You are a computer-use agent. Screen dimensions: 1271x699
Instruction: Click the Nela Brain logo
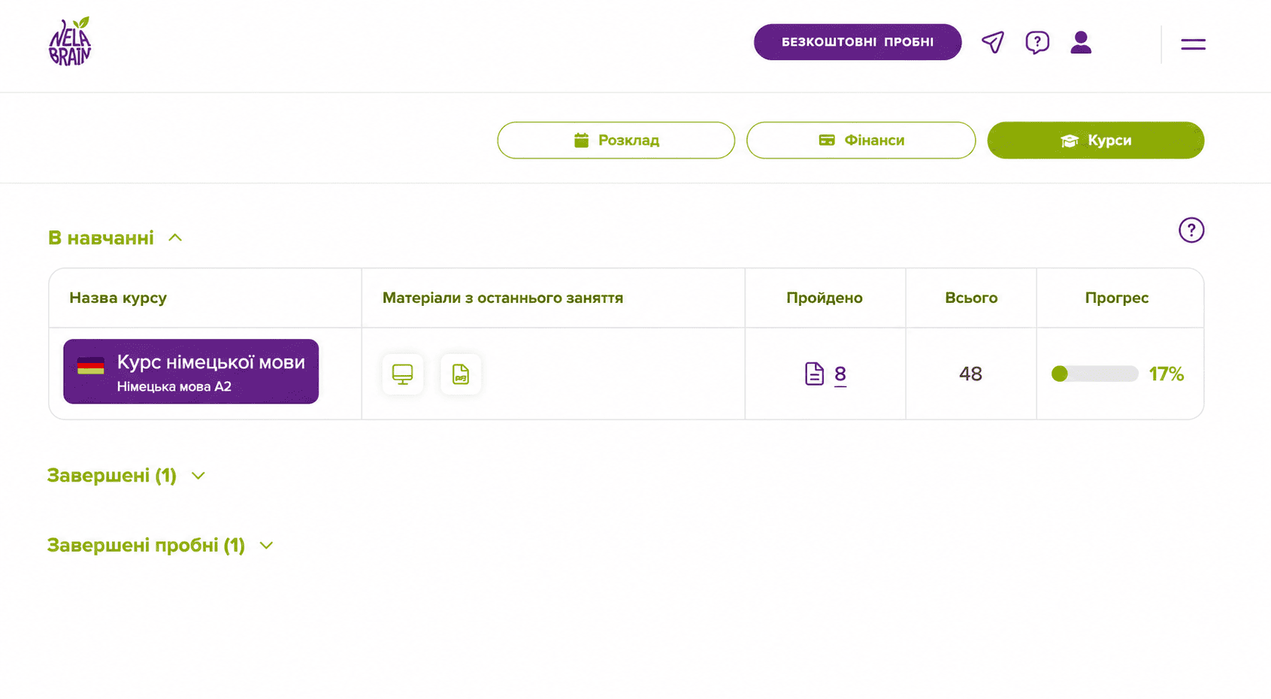coord(70,41)
